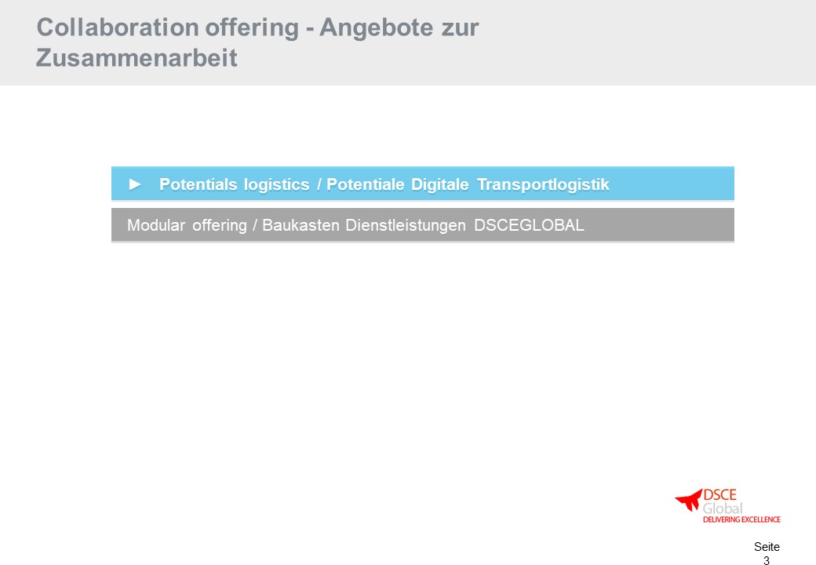The width and height of the screenshot is (816, 565).
Task: Click the 'DSCEGLOBAL' word in gray bar
Action: [530, 225]
